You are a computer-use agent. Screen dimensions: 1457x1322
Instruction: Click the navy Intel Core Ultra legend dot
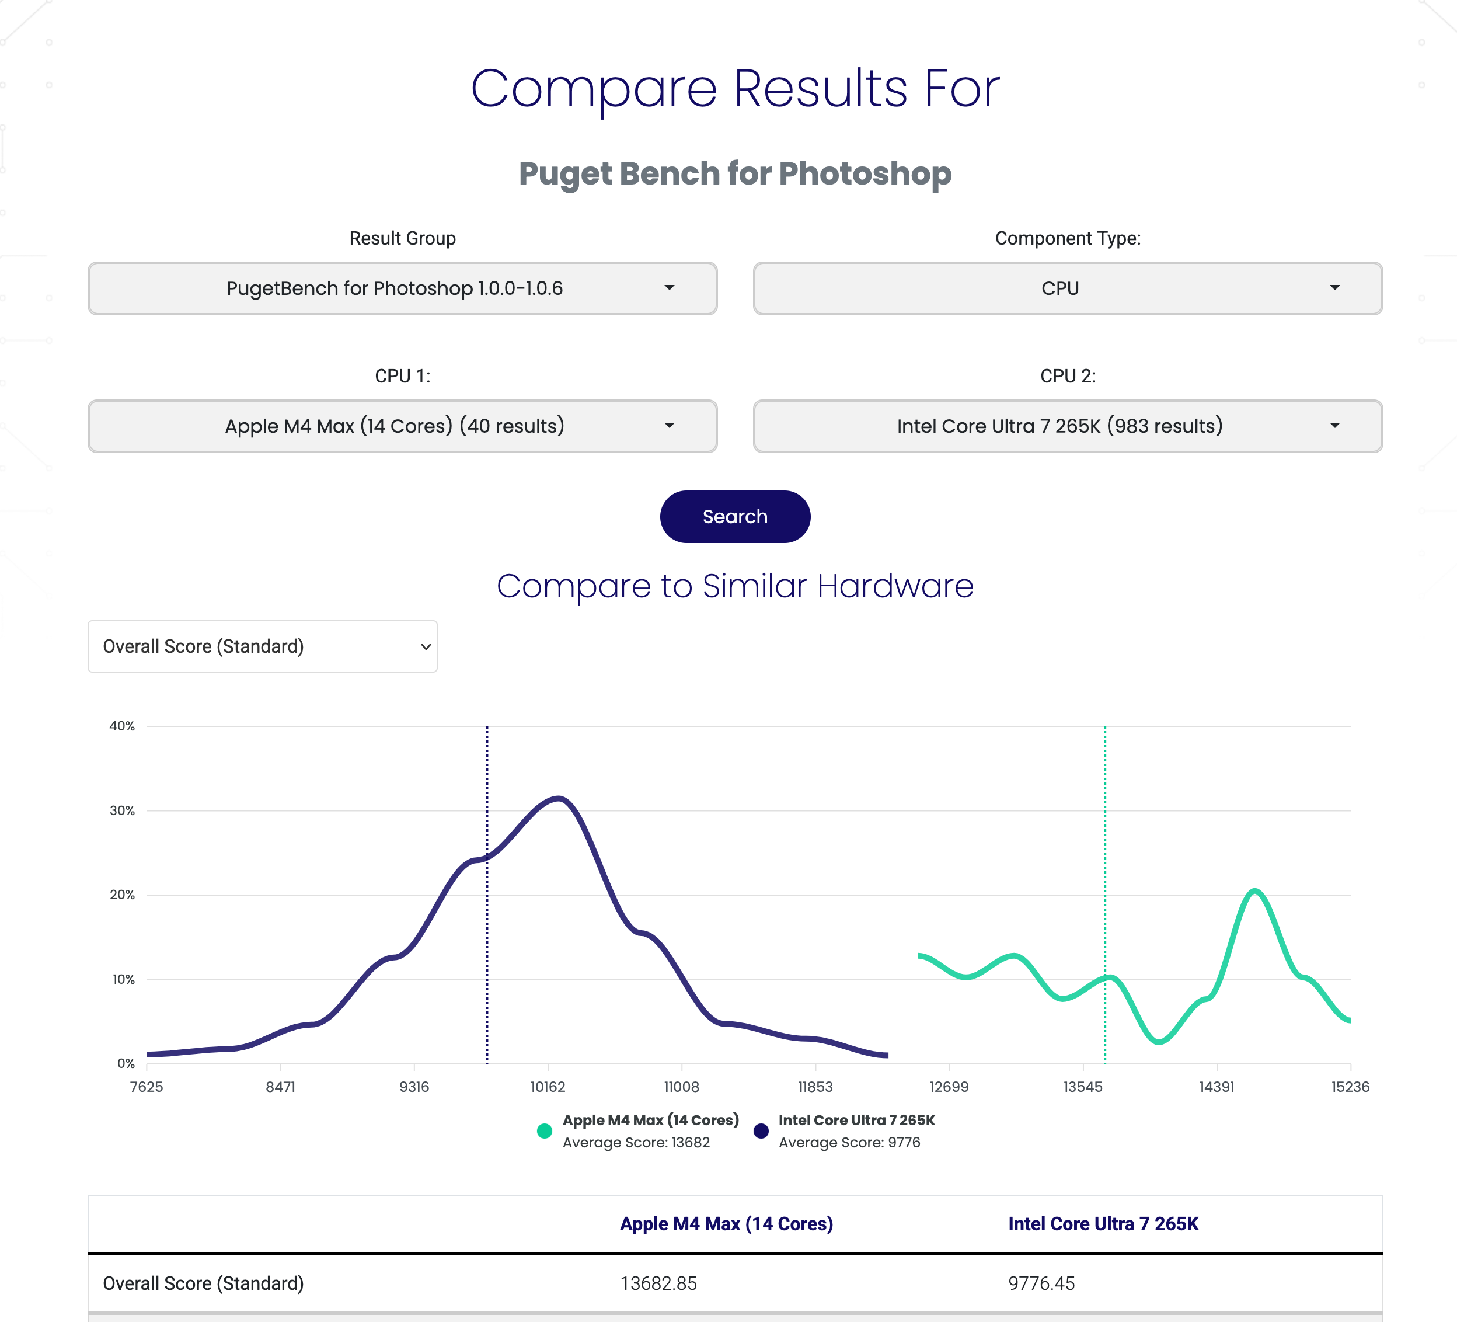(760, 1131)
